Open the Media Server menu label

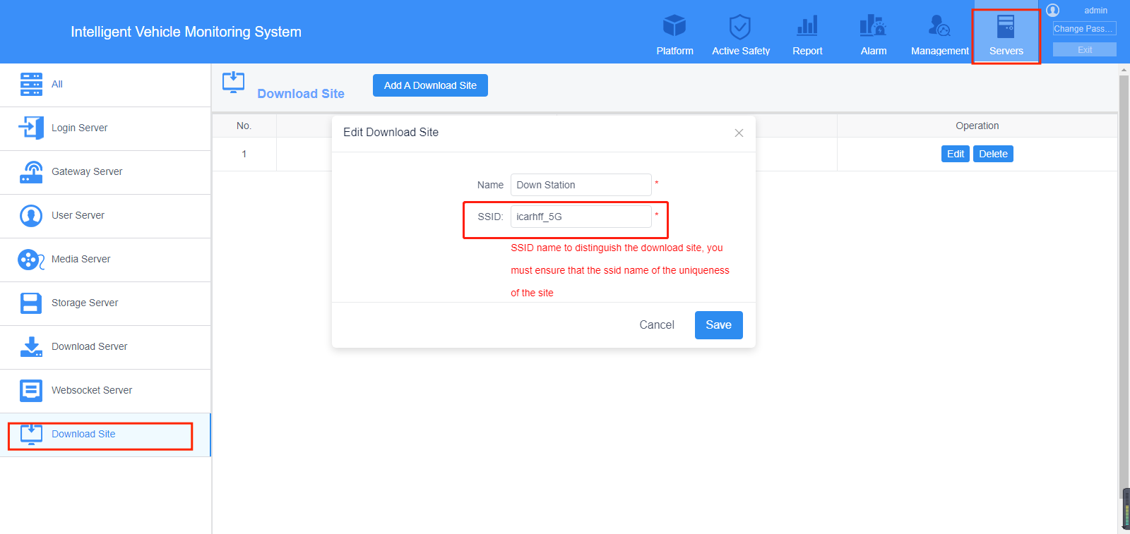(81, 259)
